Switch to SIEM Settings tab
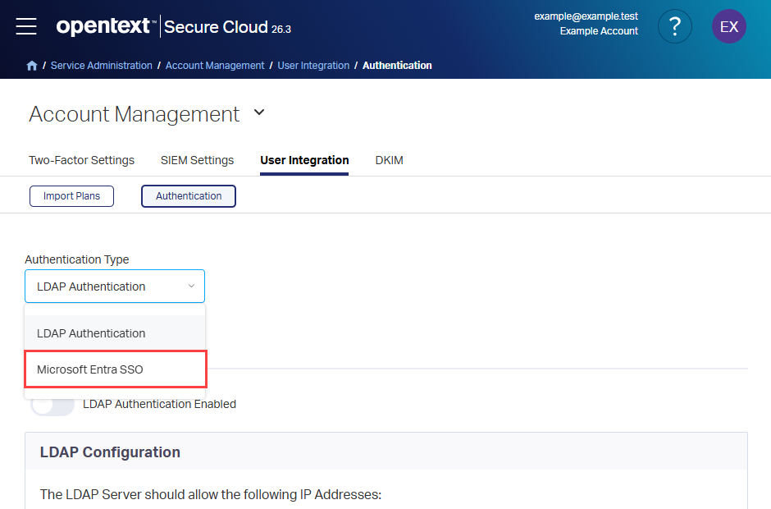 coord(197,160)
